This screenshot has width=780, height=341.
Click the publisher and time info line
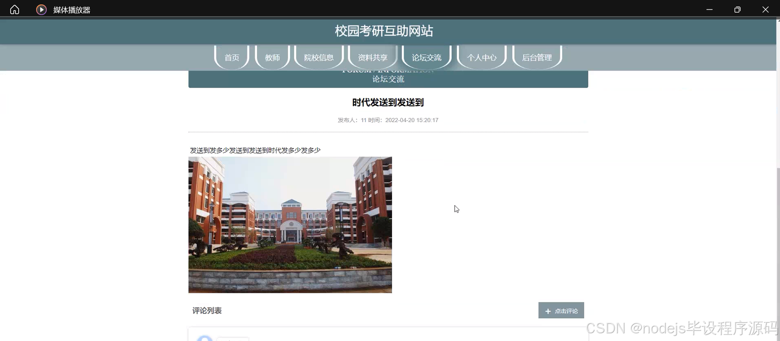388,120
